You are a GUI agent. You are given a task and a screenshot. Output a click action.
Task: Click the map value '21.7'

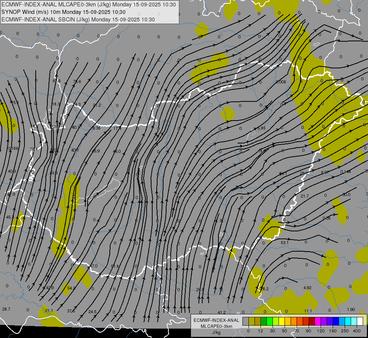coord(304,196)
